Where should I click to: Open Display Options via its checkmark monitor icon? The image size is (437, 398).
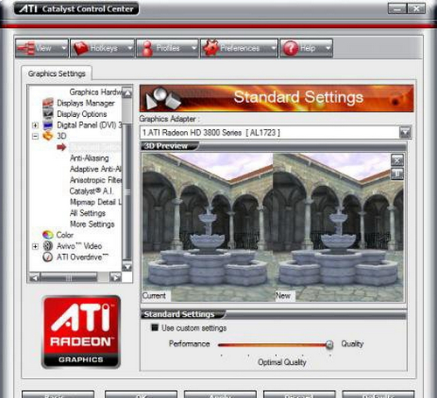[48, 113]
